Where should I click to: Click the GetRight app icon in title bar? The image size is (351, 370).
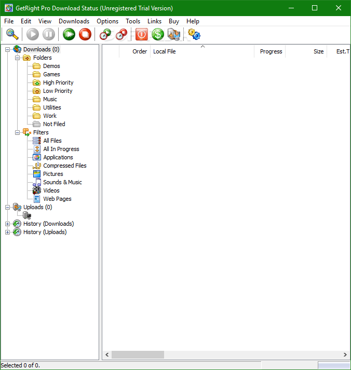(9, 8)
